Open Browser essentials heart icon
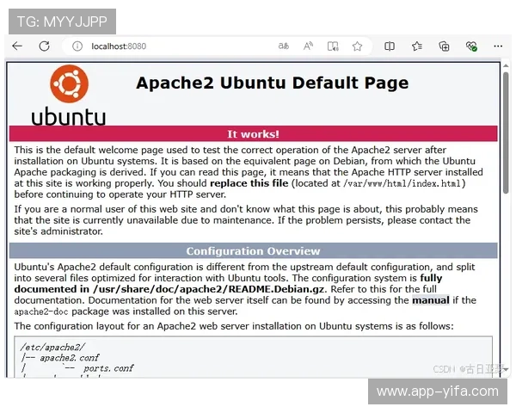The image size is (516, 413). tap(471, 46)
